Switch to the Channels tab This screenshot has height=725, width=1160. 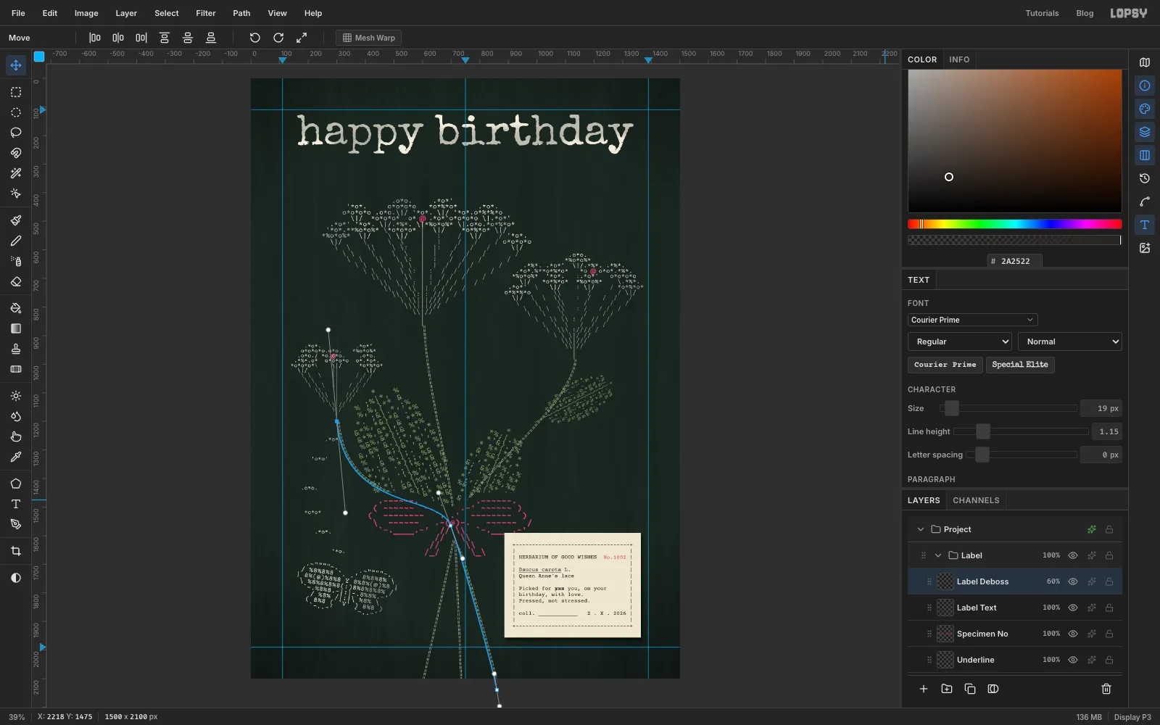click(976, 500)
